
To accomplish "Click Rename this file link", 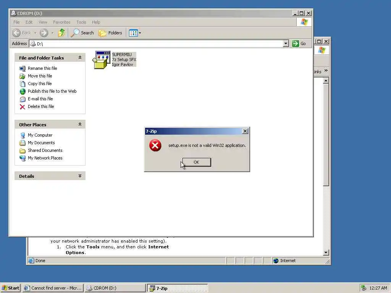I will (x=42, y=68).
